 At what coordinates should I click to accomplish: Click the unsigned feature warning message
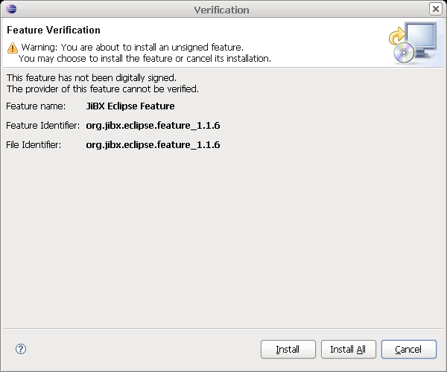click(x=132, y=48)
